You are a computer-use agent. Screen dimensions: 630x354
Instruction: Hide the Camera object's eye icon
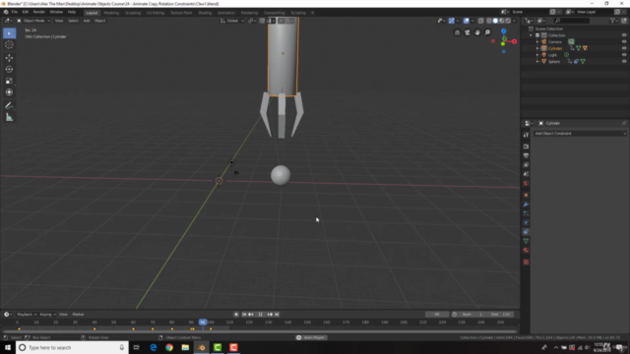pyautogui.click(x=624, y=41)
